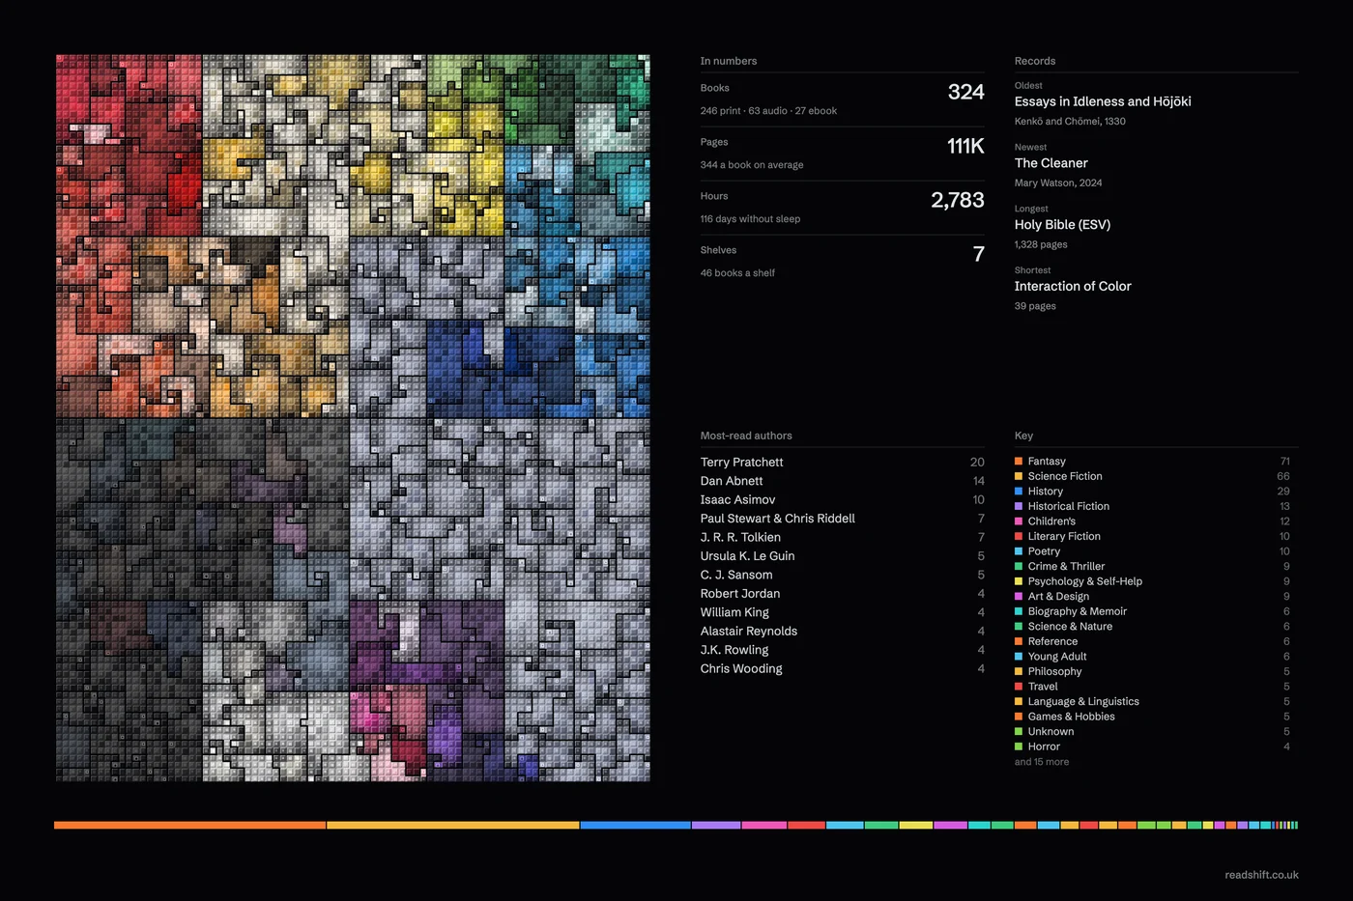This screenshot has width=1353, height=901.
Task: Click the long blue segment of the genre bar
Action: point(636,826)
